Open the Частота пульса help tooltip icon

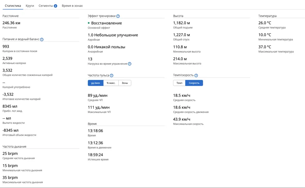click(x=111, y=76)
